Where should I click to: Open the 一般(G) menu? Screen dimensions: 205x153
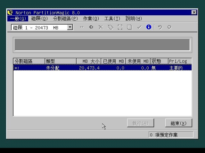[x=18, y=18]
